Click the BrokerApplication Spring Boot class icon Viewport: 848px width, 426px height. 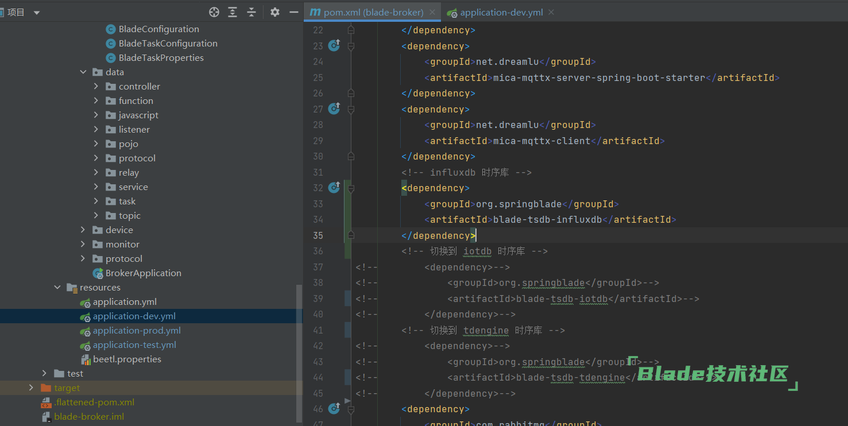coord(98,273)
